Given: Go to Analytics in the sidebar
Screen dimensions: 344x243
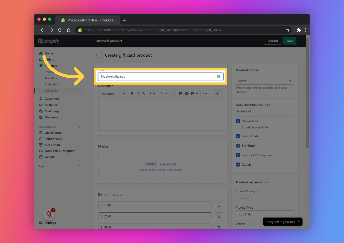Looking at the screenshot, I should pos(51,105).
